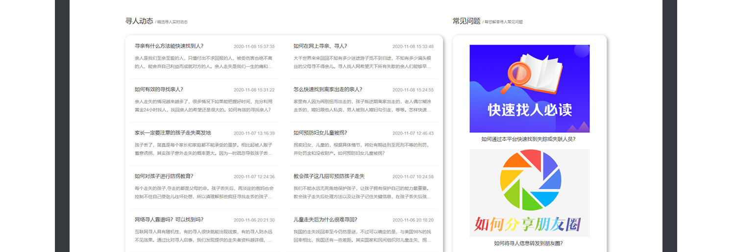The image size is (735, 252).
Task: Click the timestamp 2020-11-06 20:18:20
Action: click(x=413, y=220)
